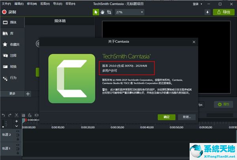Toggle visibility eye for 轨道 1

pyautogui.click(x=18, y=145)
